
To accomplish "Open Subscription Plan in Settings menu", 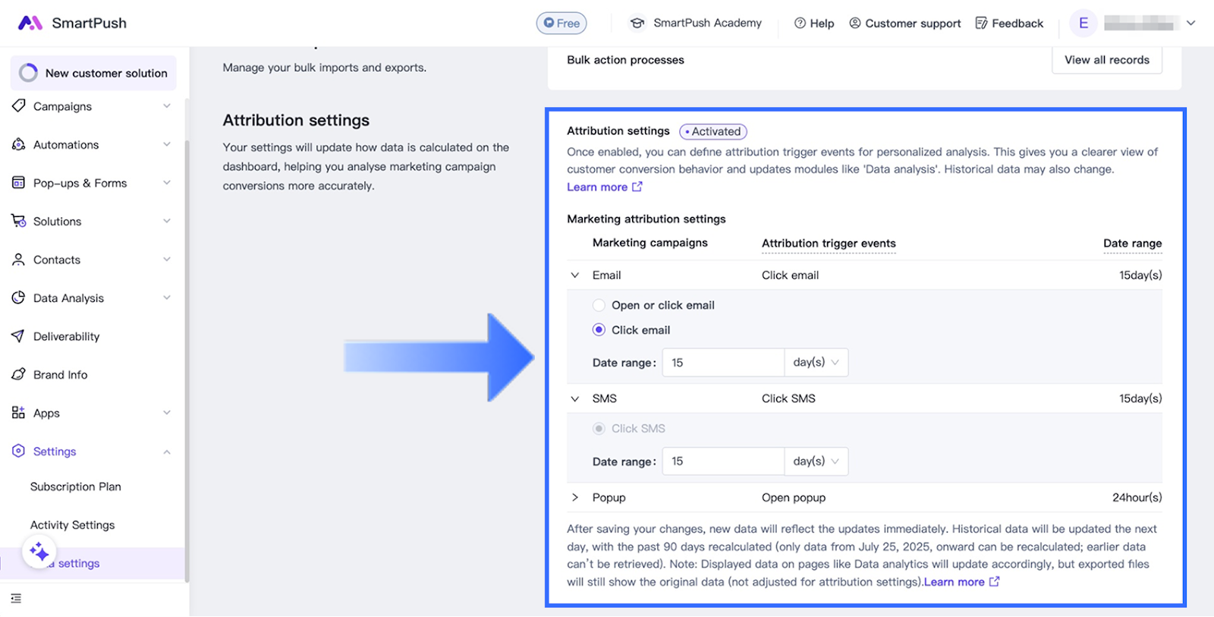I will pyautogui.click(x=76, y=486).
